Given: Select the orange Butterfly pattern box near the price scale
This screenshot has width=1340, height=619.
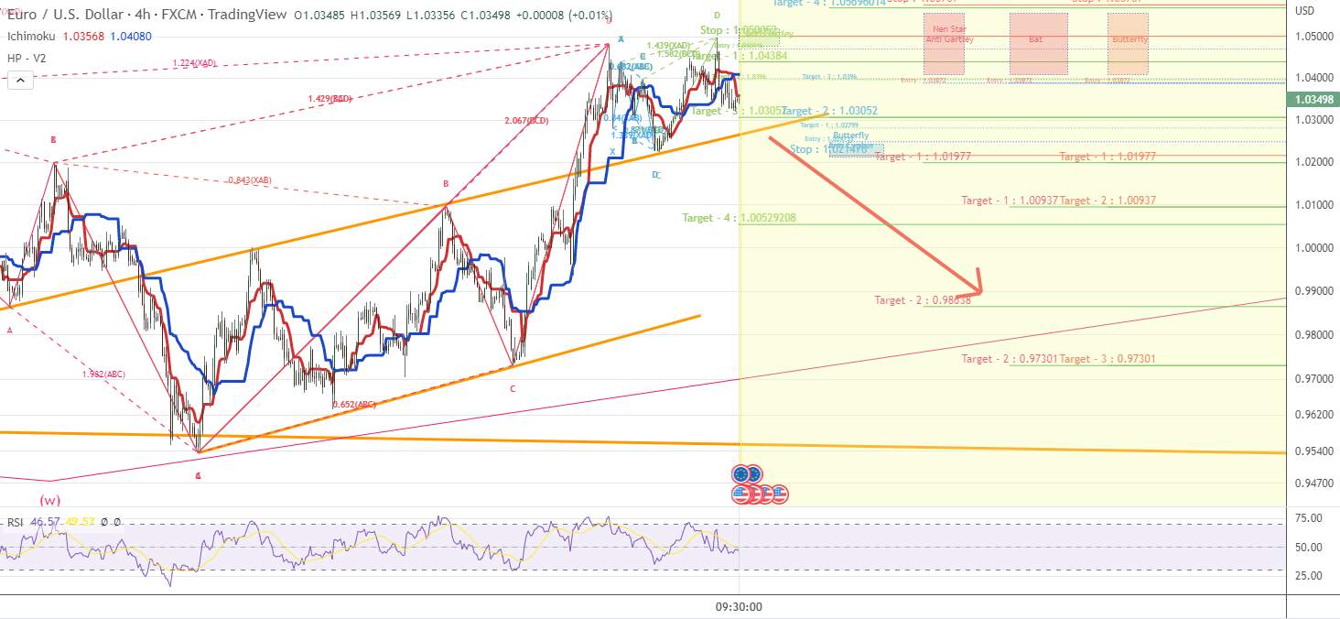Looking at the screenshot, I should [x=1128, y=44].
